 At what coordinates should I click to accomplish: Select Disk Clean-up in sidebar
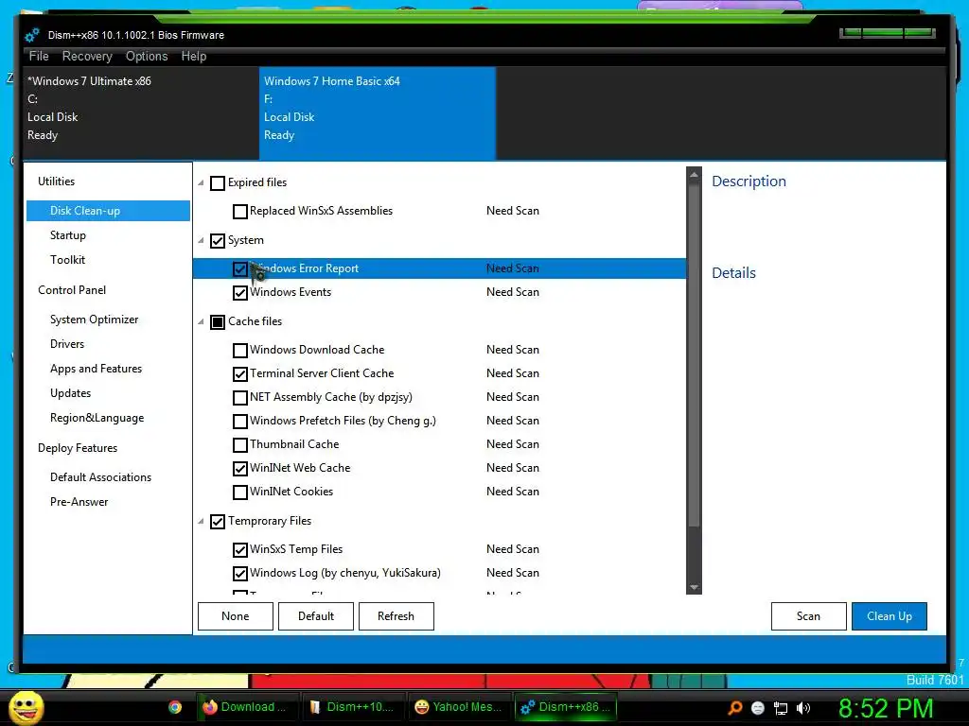click(108, 211)
